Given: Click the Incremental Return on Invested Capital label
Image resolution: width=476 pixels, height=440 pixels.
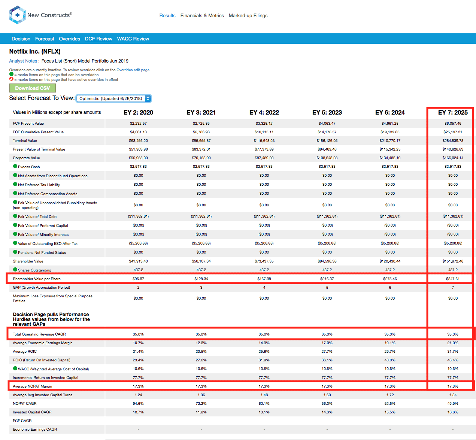Looking at the screenshot, I should pyautogui.click(x=46, y=378).
